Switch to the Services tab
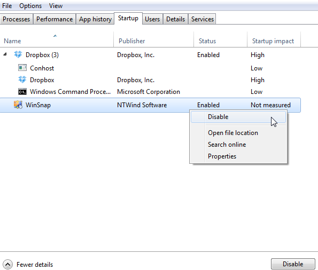 pyautogui.click(x=202, y=19)
